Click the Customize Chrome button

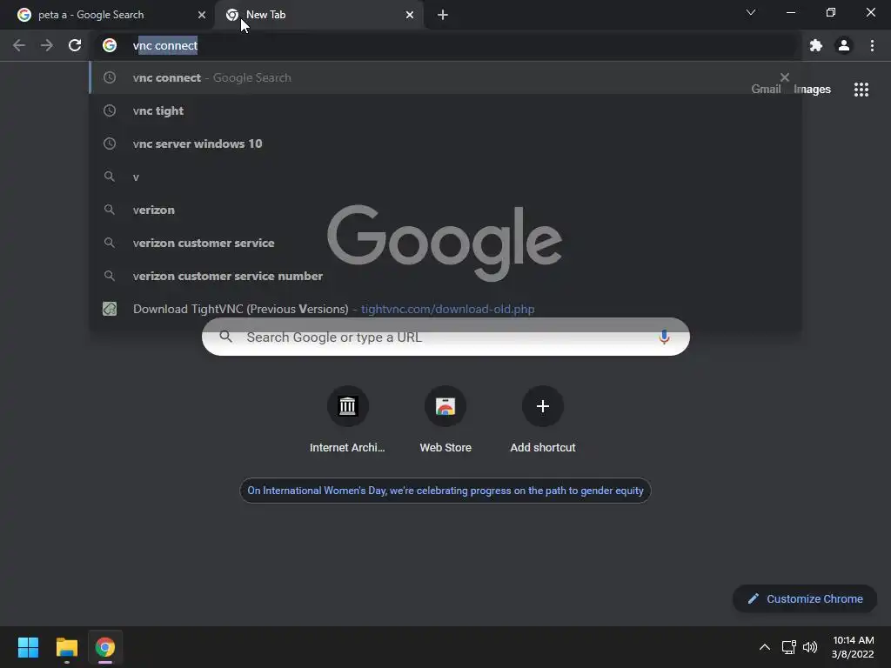click(x=805, y=598)
